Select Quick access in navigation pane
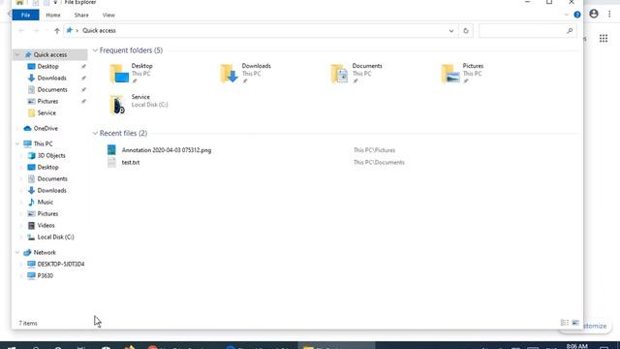Screen dimensions: 620x349 point(50,54)
